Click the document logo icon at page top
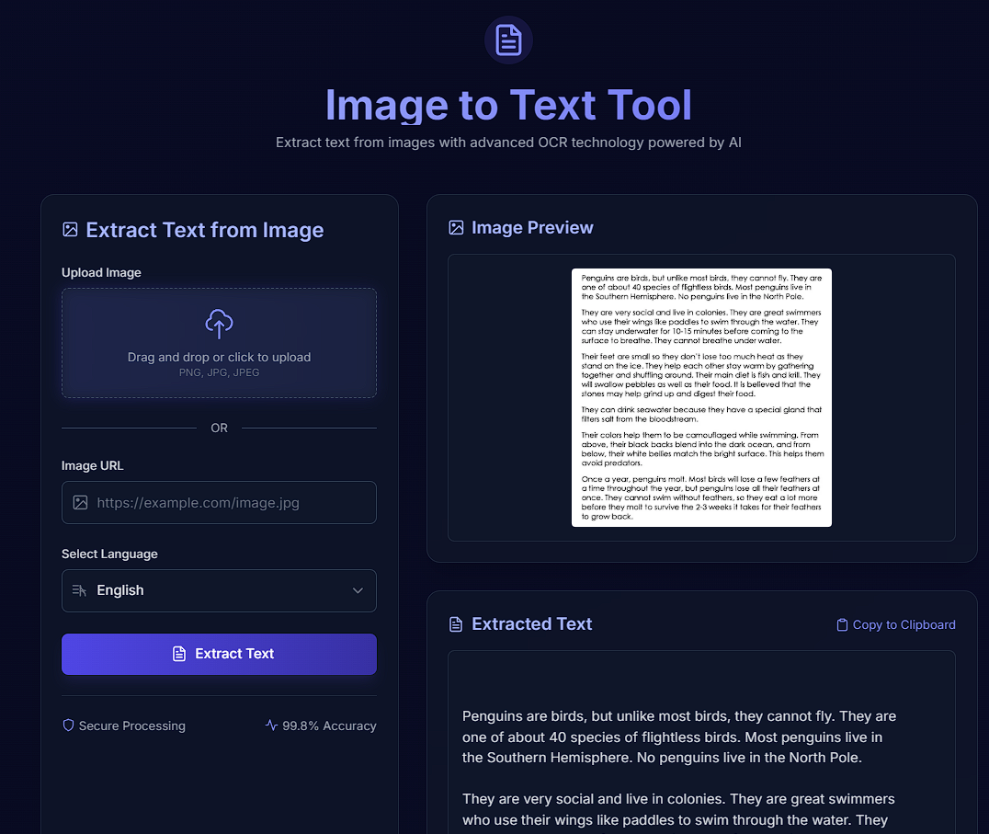Image resolution: width=989 pixels, height=834 pixels. 508,40
